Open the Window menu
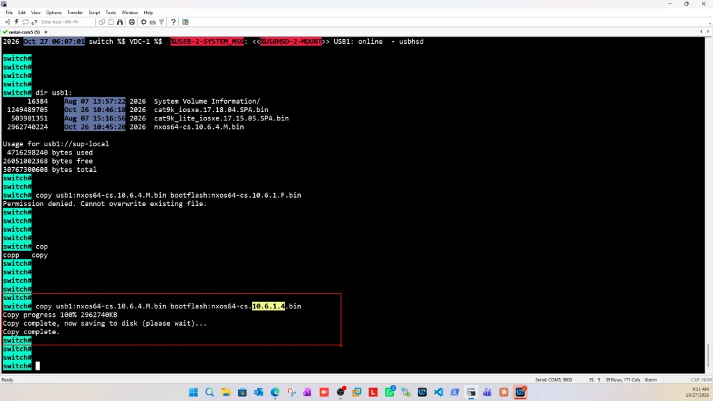Image resolution: width=713 pixels, height=401 pixels. [x=130, y=13]
